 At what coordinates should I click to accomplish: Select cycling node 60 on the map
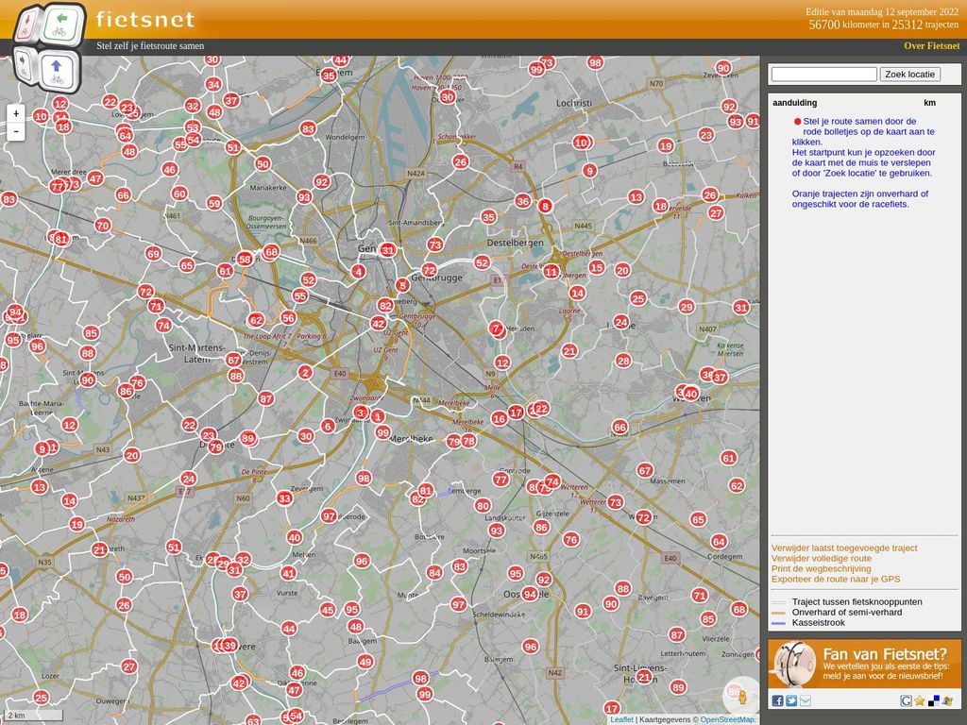click(179, 194)
